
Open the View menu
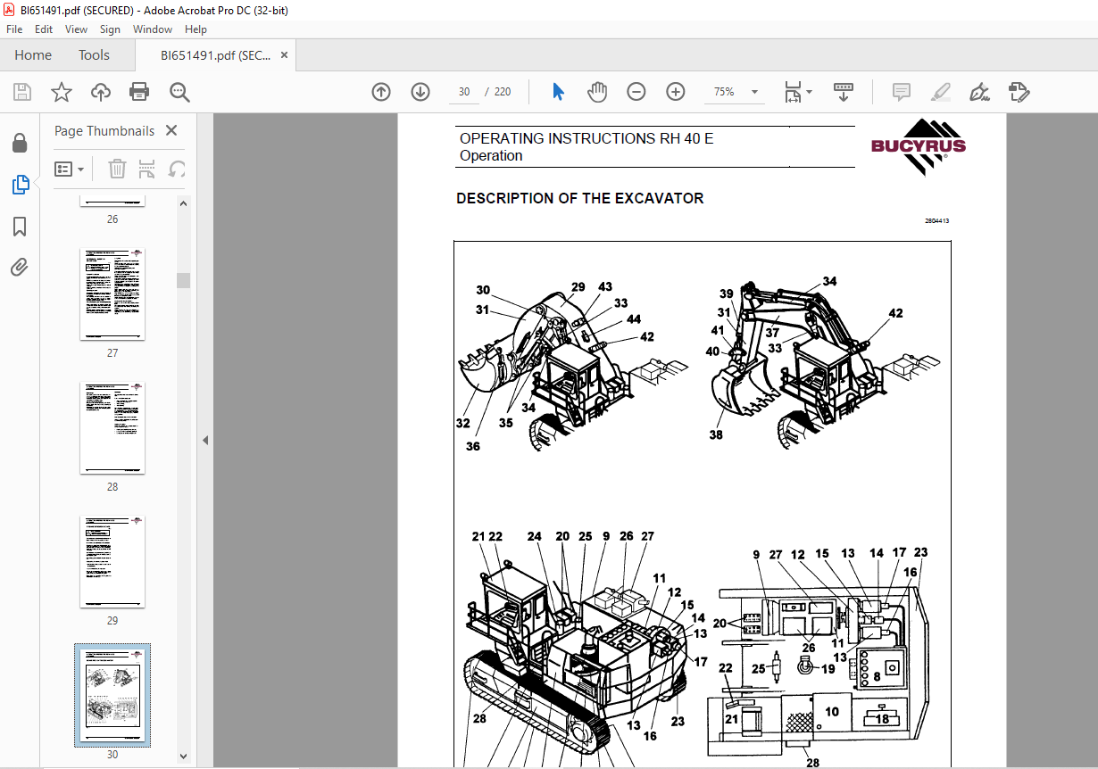pos(77,29)
